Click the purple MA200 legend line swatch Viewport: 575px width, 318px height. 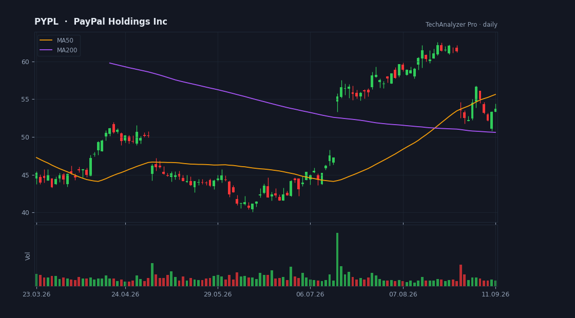click(46, 50)
